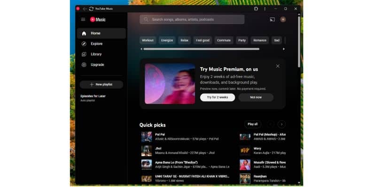Dismiss the Music Premium promo with X
This screenshot has height=187, width=373.
[278, 66]
